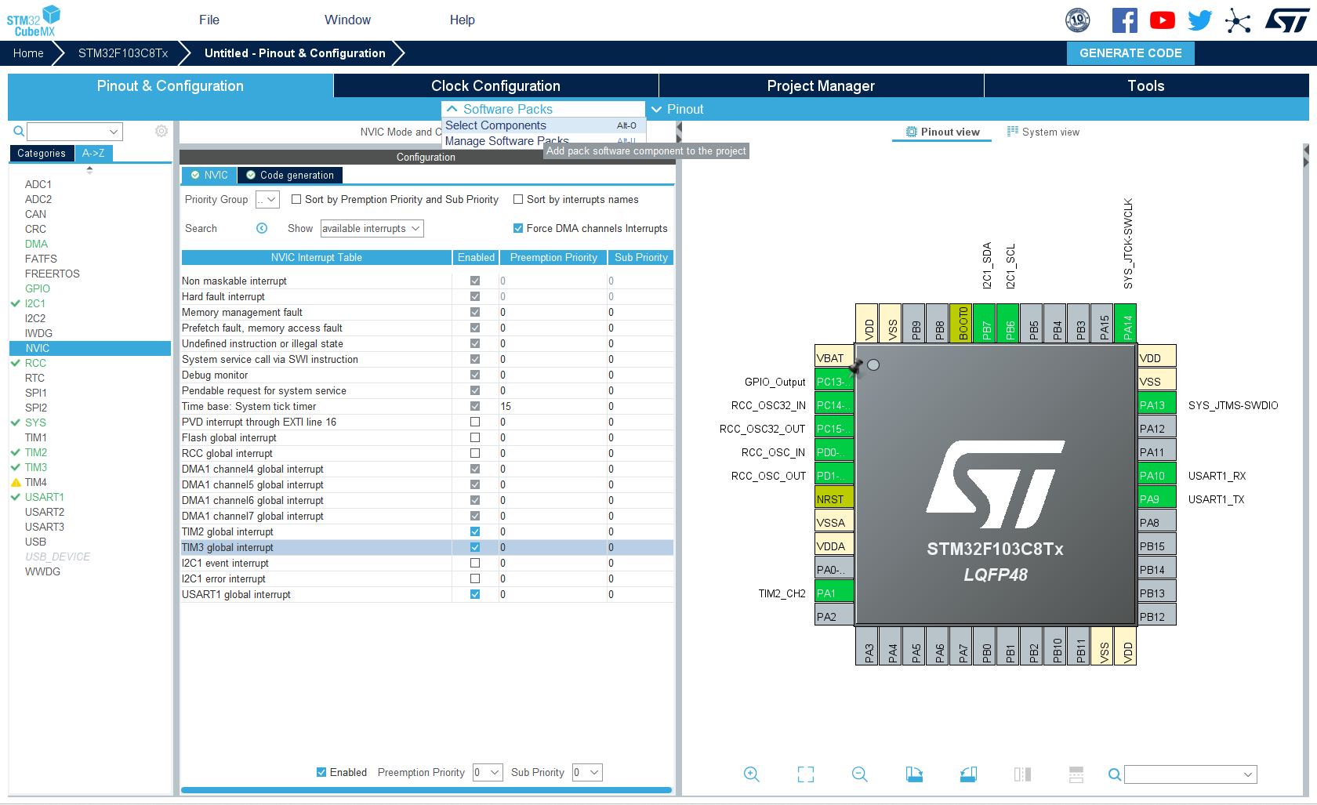Click the fit-to-screen frame icon
Viewport: 1317px width, 805px height.
tap(806, 774)
